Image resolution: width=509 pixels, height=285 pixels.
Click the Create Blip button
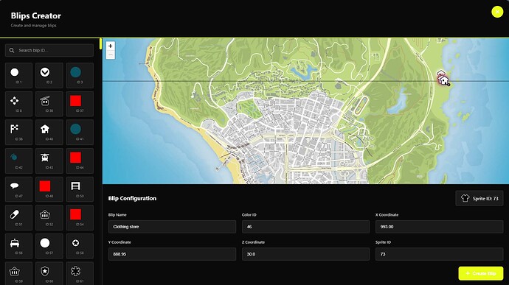click(481, 273)
